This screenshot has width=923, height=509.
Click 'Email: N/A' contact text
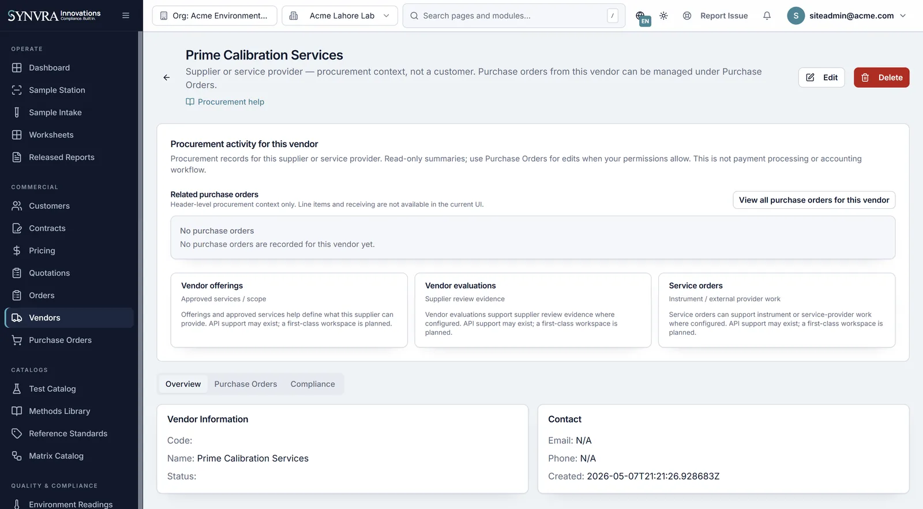[570, 441]
